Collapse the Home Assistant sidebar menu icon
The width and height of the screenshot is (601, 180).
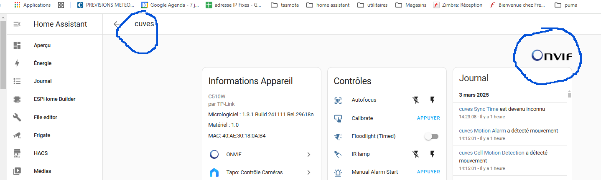click(x=17, y=24)
